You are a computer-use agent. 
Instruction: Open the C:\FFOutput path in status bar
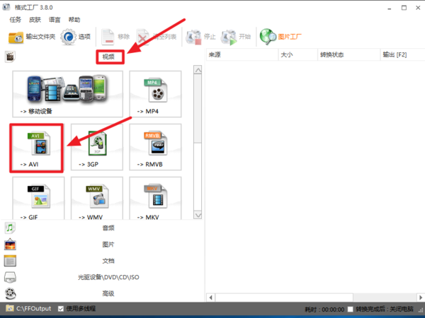[x=35, y=309]
